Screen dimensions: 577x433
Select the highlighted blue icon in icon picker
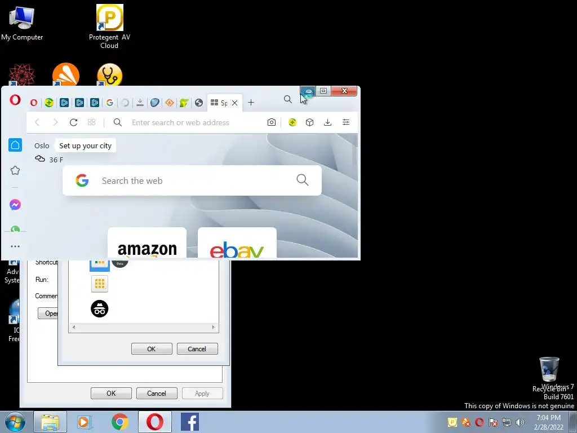pos(100,266)
